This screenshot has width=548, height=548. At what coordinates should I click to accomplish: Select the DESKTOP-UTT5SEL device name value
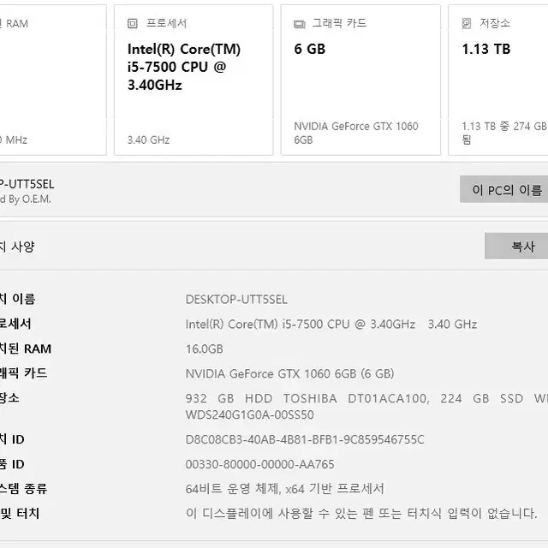(x=236, y=300)
